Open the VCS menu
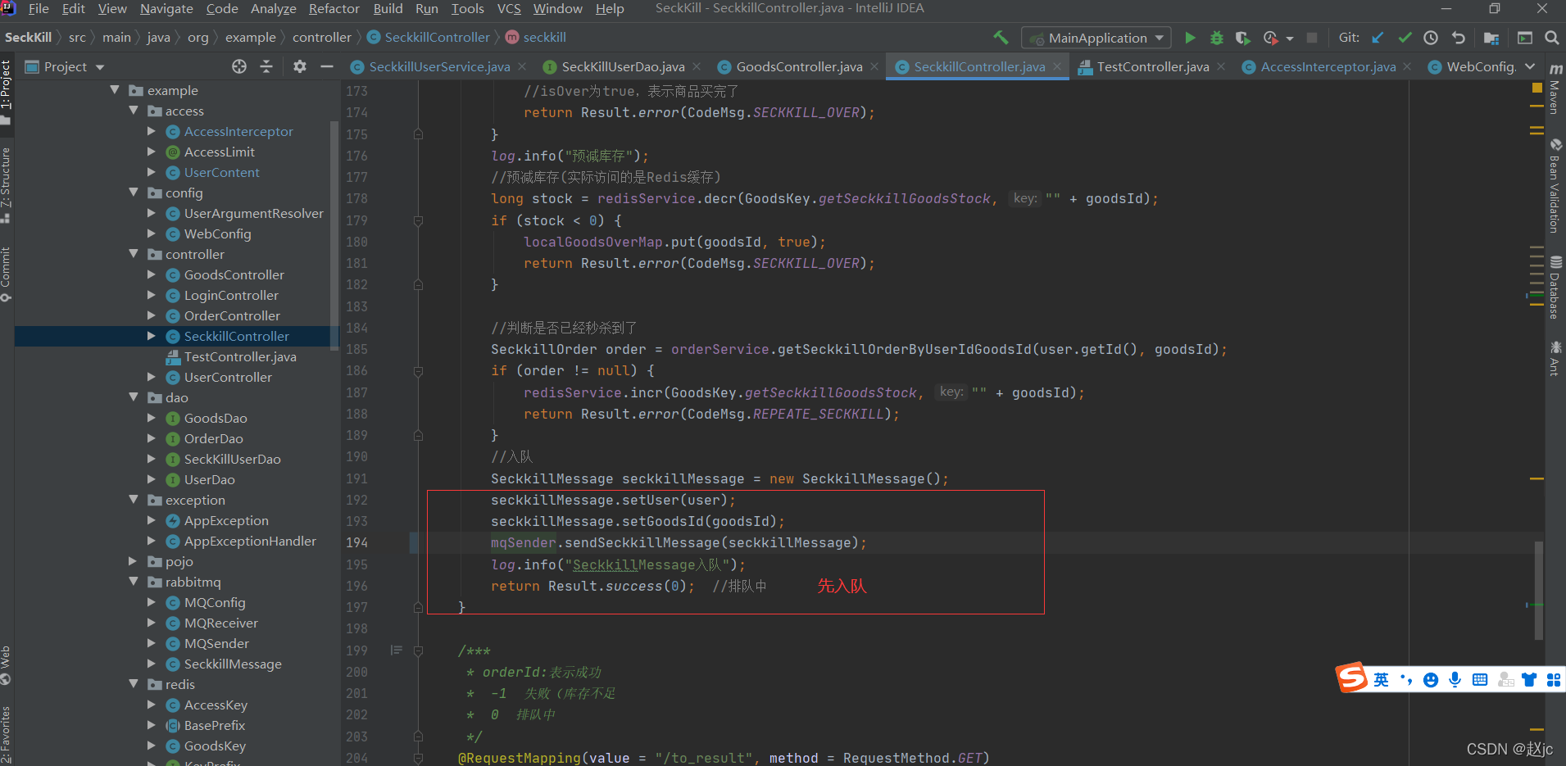Image resolution: width=1566 pixels, height=766 pixels. click(x=509, y=9)
